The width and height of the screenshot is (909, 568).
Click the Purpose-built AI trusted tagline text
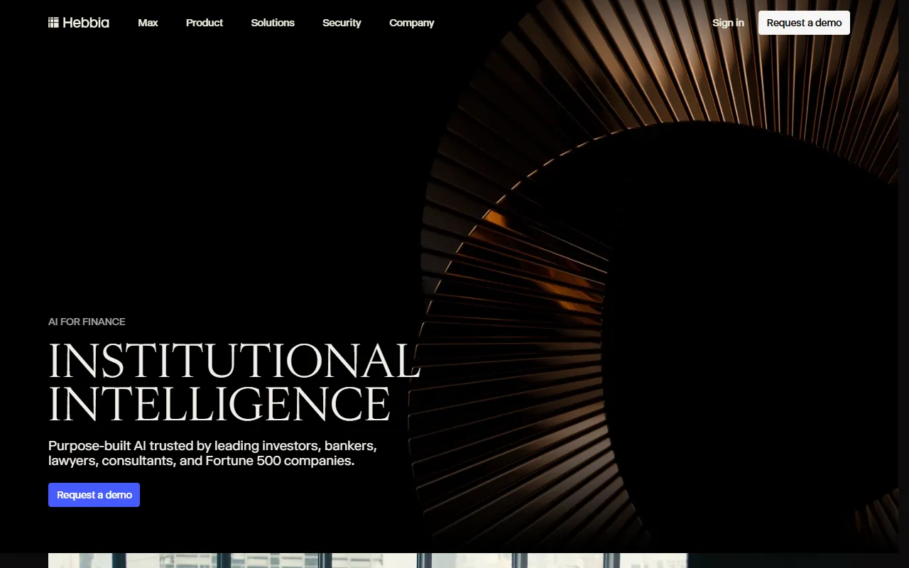point(212,453)
